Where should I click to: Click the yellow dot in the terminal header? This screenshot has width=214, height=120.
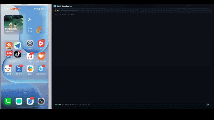click(x=57, y=10)
